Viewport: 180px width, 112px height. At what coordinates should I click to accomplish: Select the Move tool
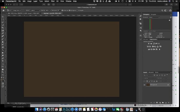pyautogui.click(x=3, y=17)
